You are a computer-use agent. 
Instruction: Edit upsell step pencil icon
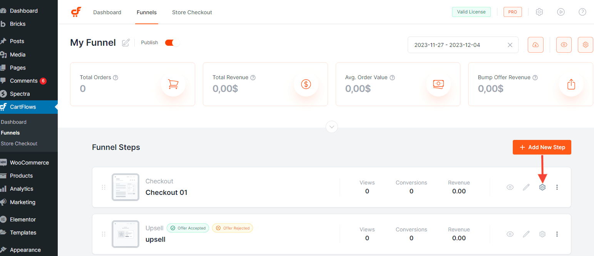tap(526, 234)
